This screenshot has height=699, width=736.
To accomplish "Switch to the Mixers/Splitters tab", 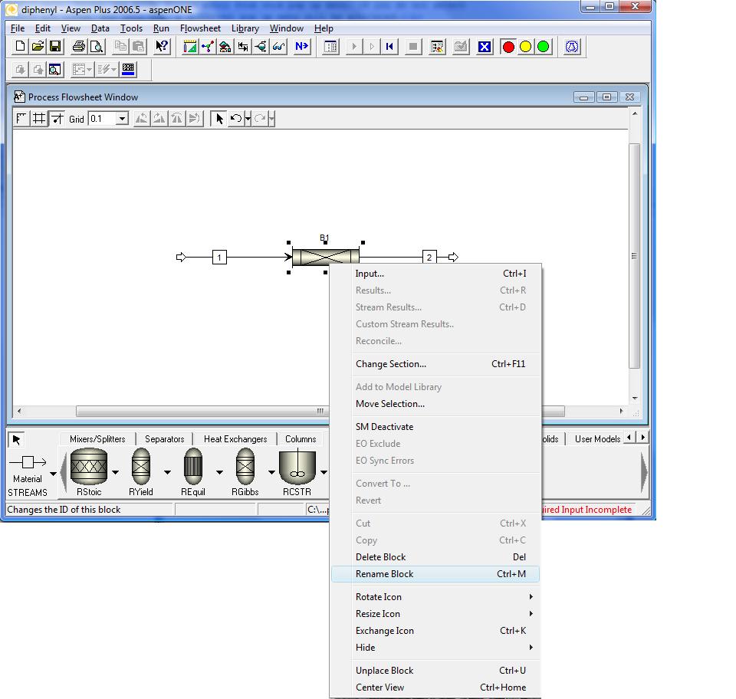I will click(97, 439).
